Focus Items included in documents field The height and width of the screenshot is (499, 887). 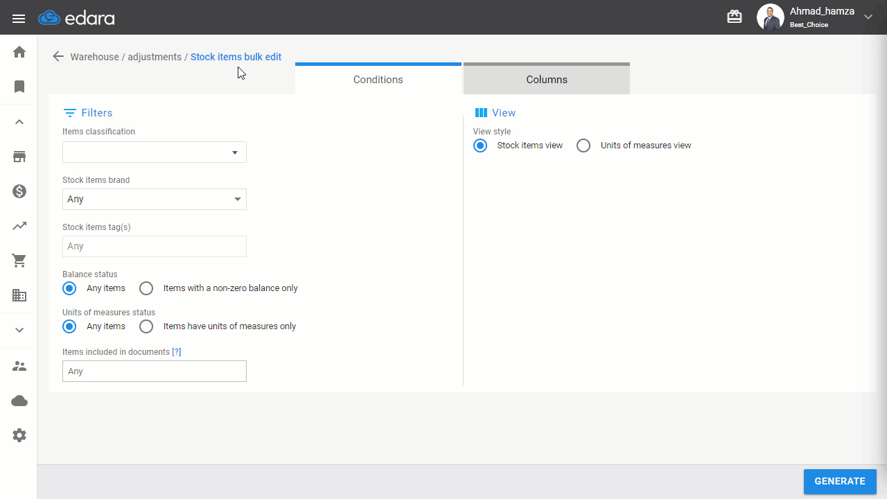(x=155, y=371)
